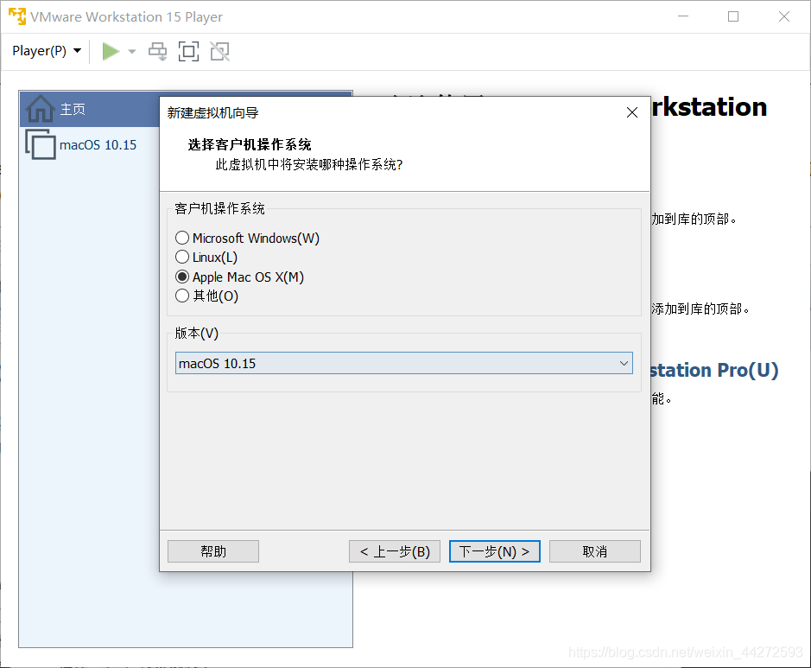Go back with the 上一步(B) button
811x668 pixels.
click(x=395, y=551)
